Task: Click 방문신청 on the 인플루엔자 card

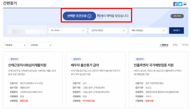Action: (149, 101)
